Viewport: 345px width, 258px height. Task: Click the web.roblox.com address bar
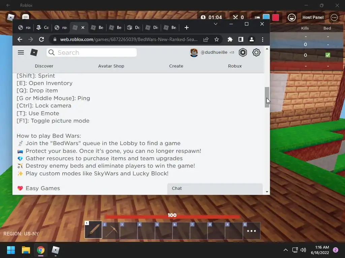pos(129,39)
